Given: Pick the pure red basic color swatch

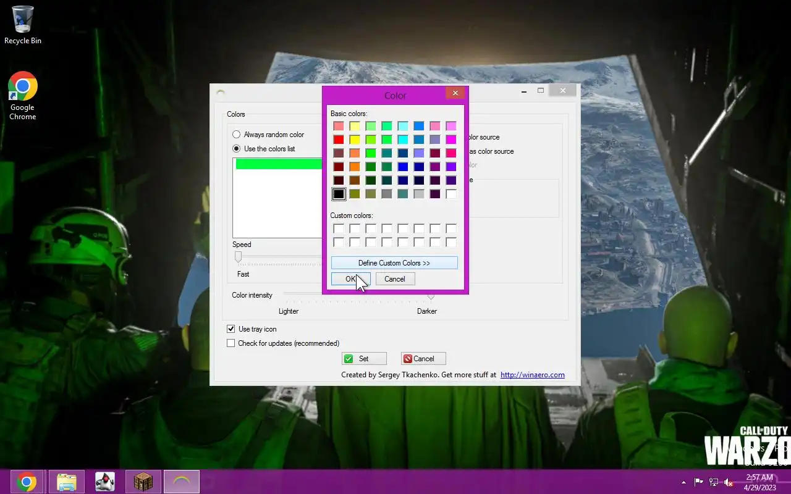Looking at the screenshot, I should 339,140.
